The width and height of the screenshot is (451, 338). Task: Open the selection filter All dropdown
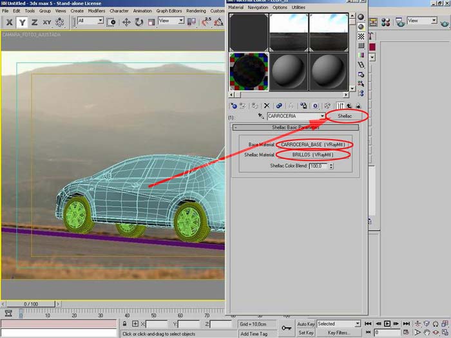(x=100, y=21)
